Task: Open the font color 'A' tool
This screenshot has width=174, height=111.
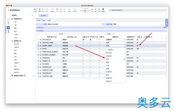Action: pyautogui.click(x=69, y=9)
